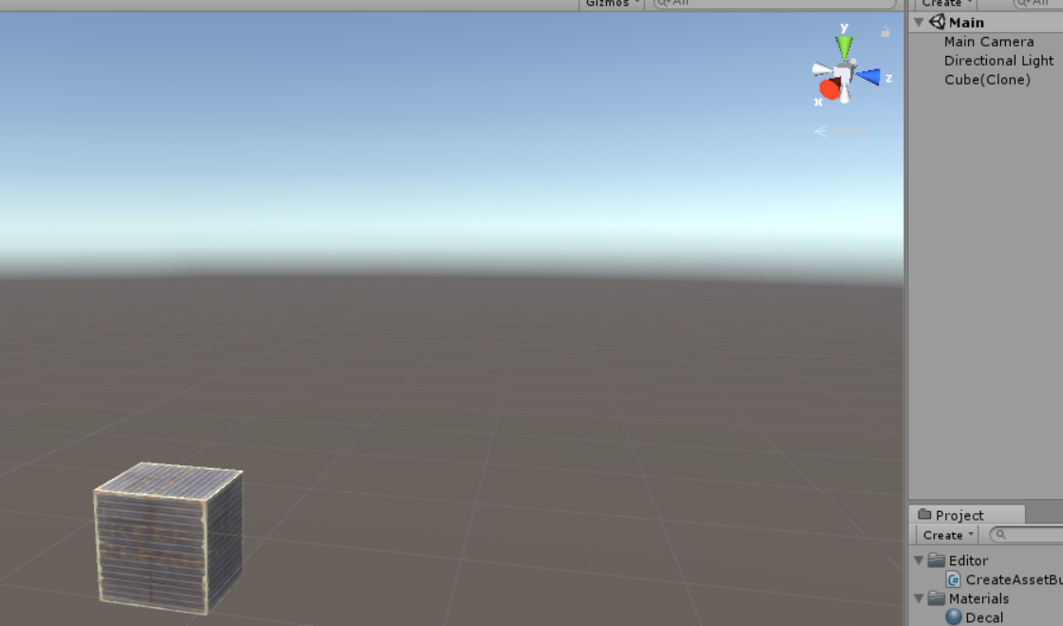Click the Materials folder icon

pyautogui.click(x=937, y=598)
